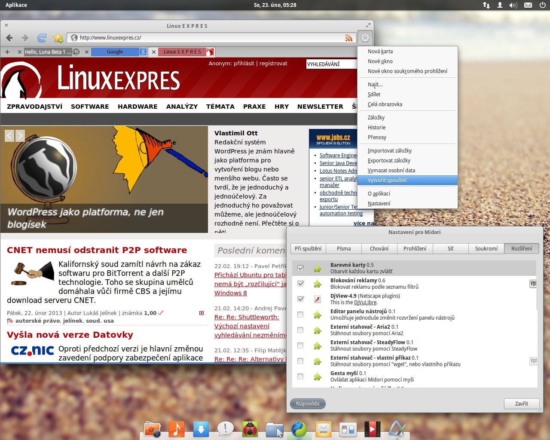Click the Nápověda help button
Viewport: 550px width, 440px height.
pos(308,404)
